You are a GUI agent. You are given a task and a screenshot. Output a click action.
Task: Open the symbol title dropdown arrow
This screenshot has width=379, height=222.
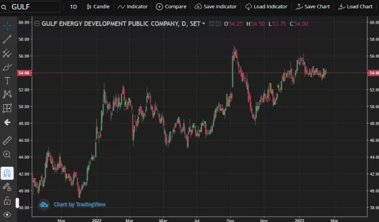[203, 24]
